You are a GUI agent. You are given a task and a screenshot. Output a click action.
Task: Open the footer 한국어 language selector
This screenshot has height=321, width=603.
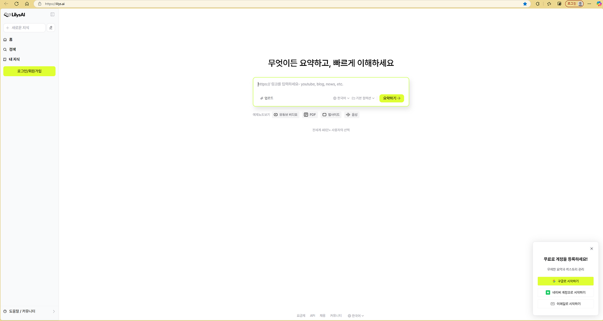[x=355, y=315]
